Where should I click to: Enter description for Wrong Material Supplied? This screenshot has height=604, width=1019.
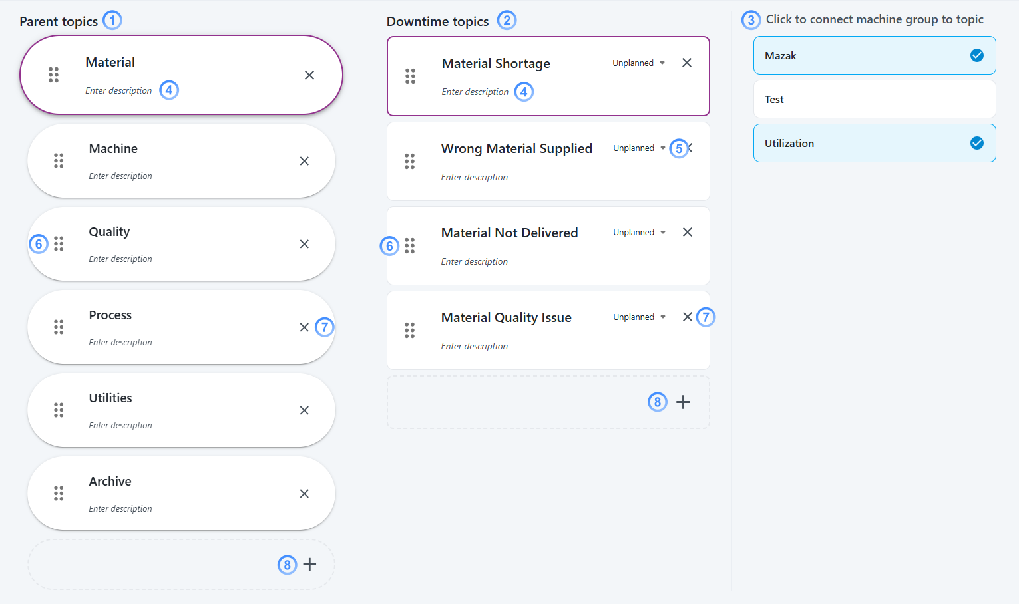pos(474,178)
